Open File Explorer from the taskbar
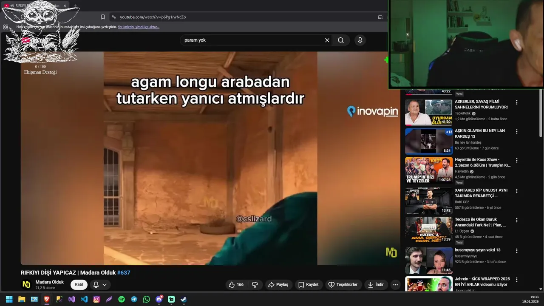Viewport: 544px width, 306px height. click(22, 299)
